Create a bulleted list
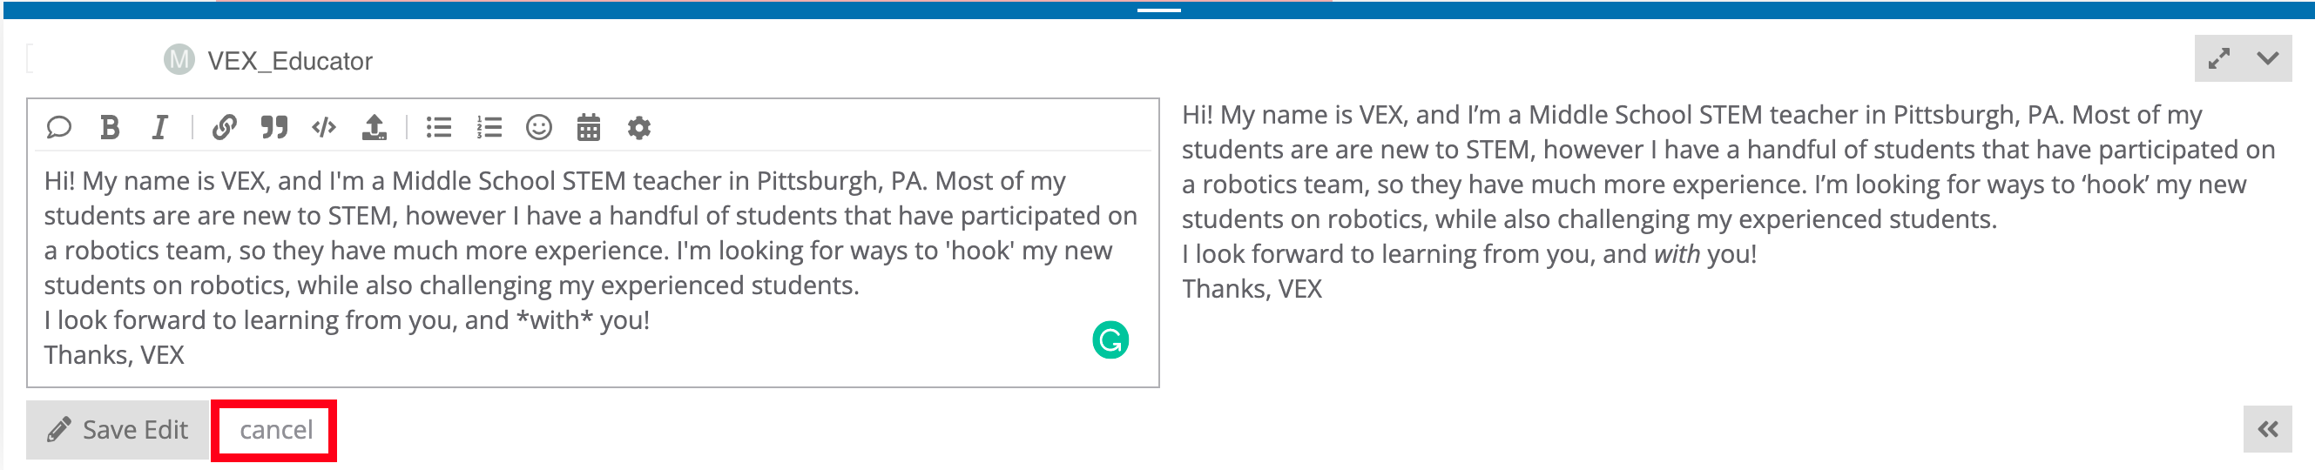 click(439, 128)
